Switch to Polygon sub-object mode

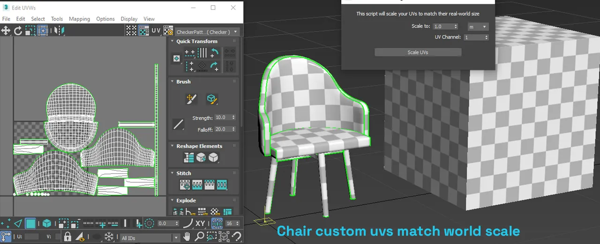point(30,223)
